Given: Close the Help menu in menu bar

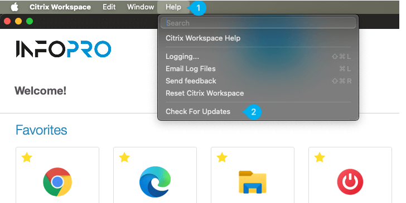Looking at the screenshot, I should point(173,7).
